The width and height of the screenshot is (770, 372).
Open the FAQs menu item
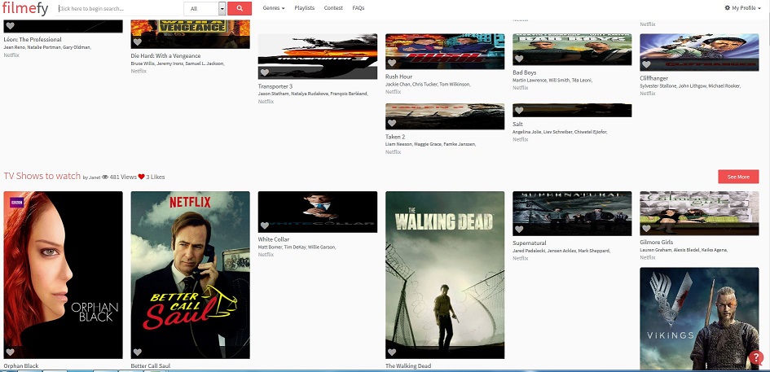[x=359, y=8]
